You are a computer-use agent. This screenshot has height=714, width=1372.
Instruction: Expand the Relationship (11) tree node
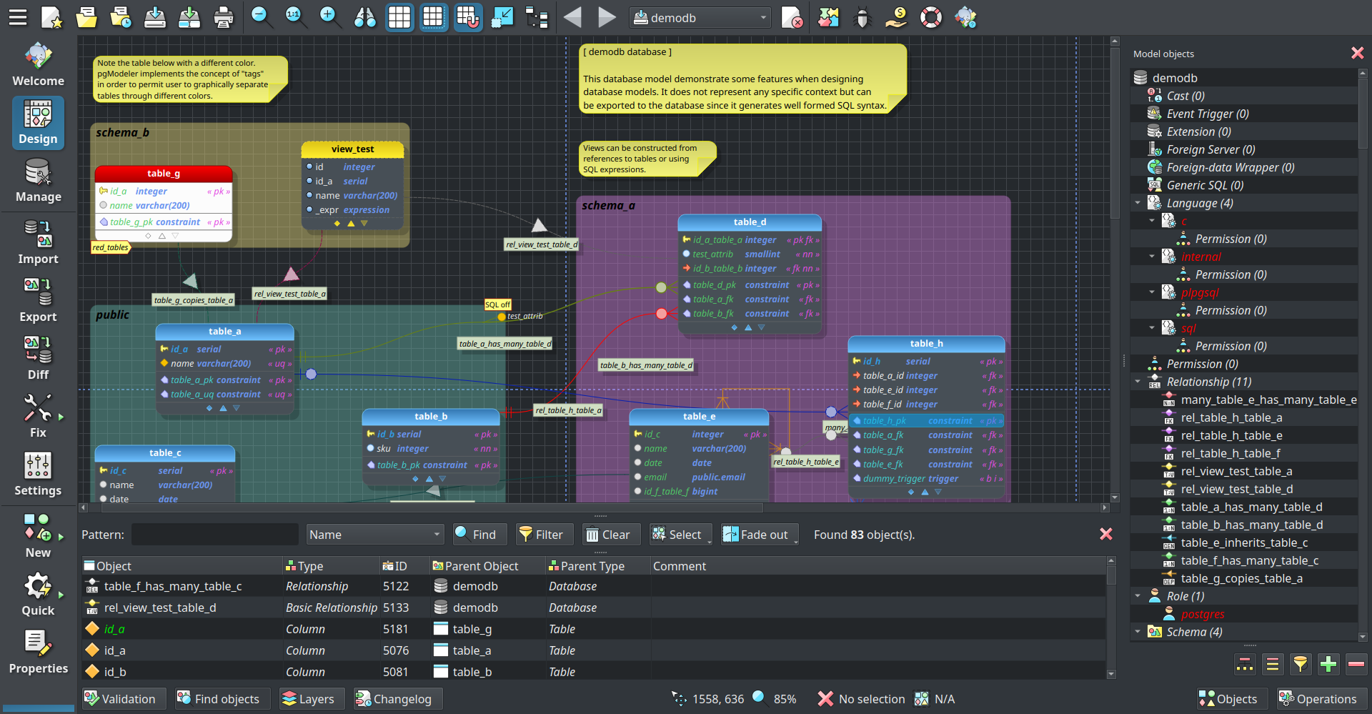1138,382
